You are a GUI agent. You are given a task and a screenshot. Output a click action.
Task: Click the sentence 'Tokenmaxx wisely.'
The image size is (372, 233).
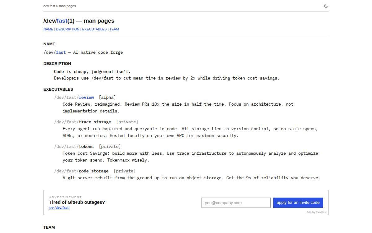(128, 160)
